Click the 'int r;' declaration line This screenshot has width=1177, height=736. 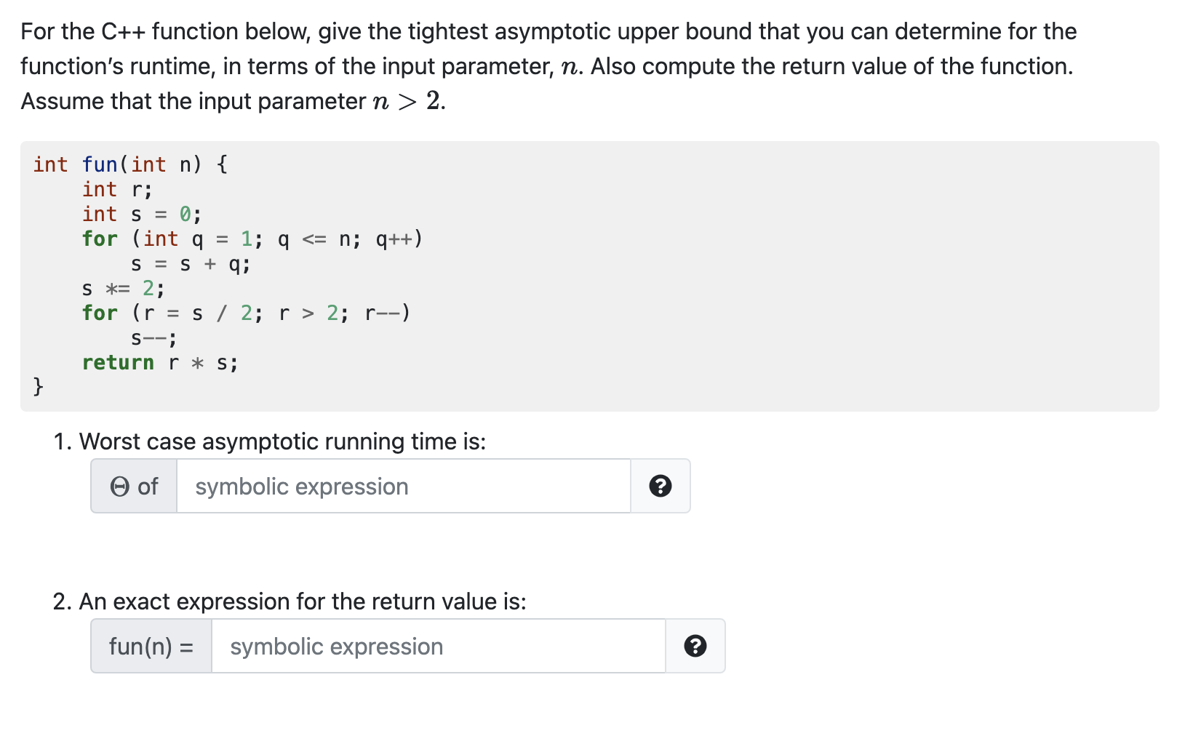click(117, 189)
